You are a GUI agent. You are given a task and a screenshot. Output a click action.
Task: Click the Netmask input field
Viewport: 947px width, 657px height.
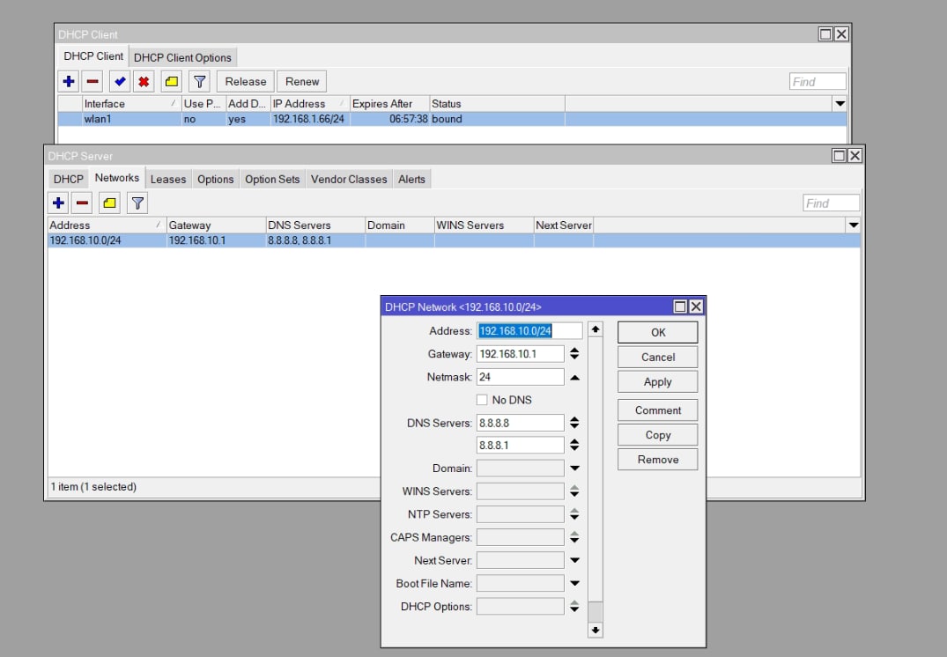point(520,377)
